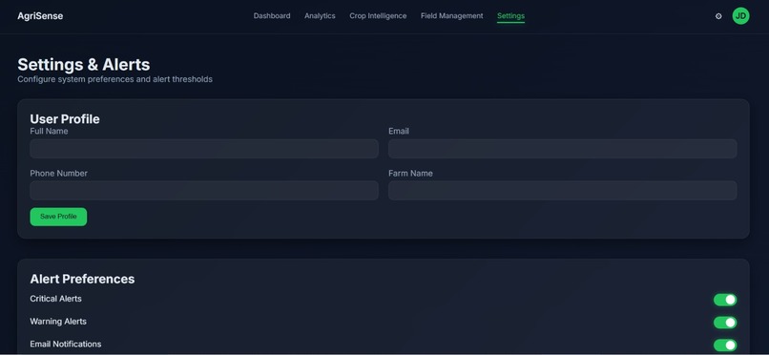Turn off Email Notifications switch
Viewport: 769px width, 355px height.
(x=725, y=345)
